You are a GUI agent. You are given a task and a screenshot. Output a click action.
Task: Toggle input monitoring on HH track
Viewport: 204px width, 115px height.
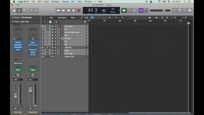[x=62, y=44]
